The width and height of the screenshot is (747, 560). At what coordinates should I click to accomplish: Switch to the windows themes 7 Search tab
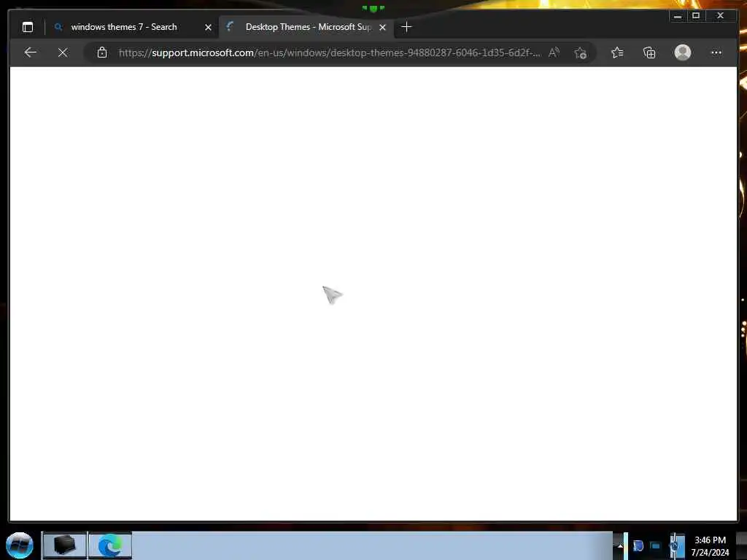pos(133,27)
